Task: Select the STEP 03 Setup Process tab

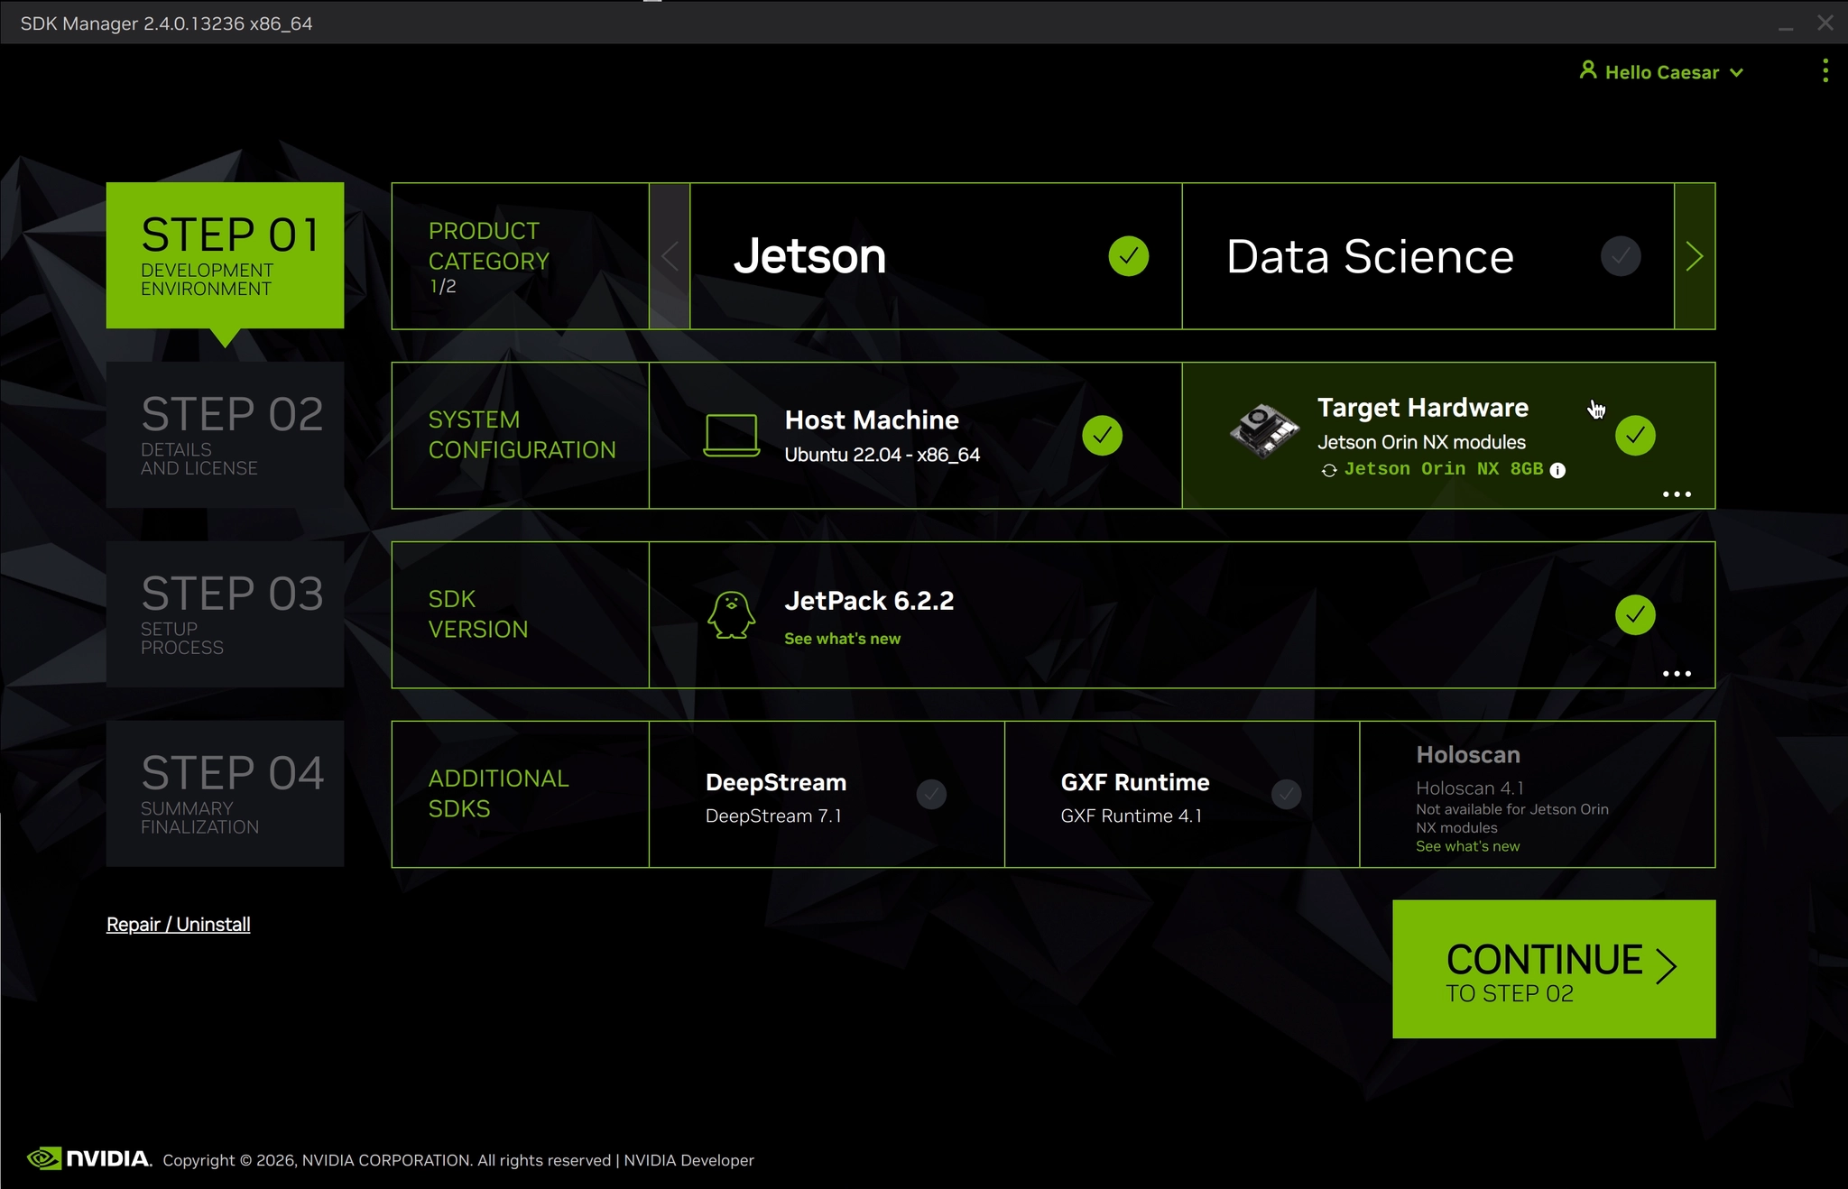Action: coord(225,614)
